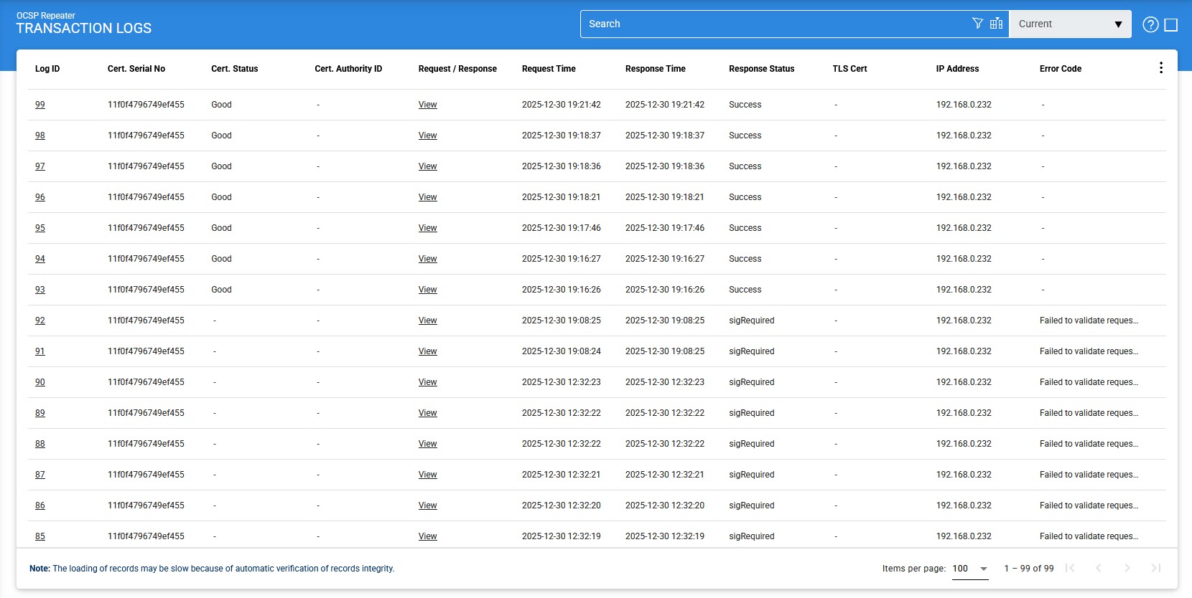View request/response for log 98
Image resolution: width=1192 pixels, height=598 pixels.
point(427,136)
